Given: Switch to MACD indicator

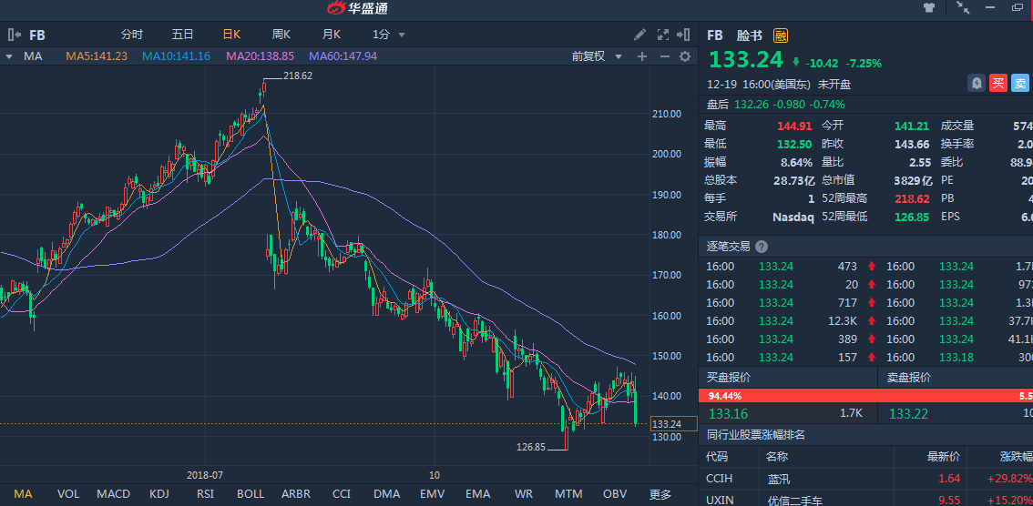Looking at the screenshot, I should pyautogui.click(x=114, y=494).
